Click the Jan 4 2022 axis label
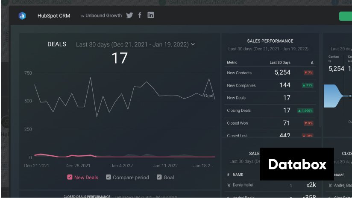 [121, 166]
